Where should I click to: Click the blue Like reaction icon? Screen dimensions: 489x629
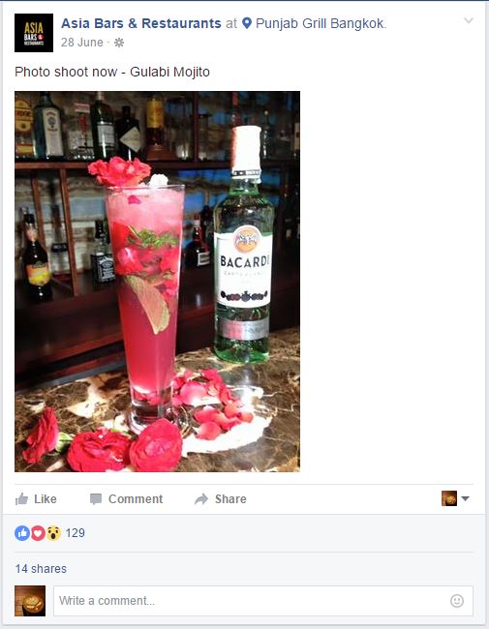(22, 533)
